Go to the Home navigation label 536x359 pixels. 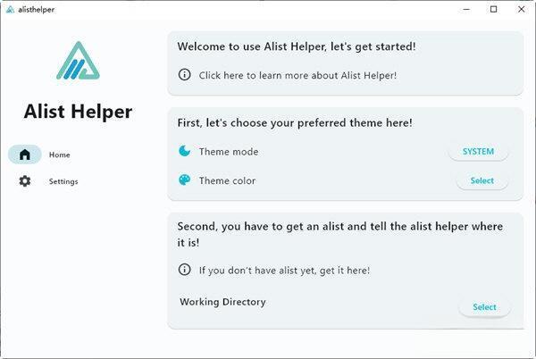click(x=60, y=154)
